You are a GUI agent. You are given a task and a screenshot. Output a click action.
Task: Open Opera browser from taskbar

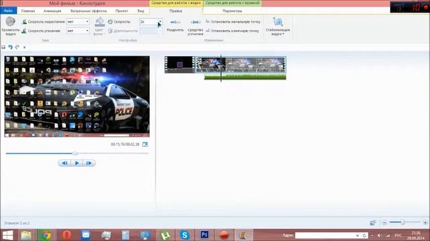point(67,235)
